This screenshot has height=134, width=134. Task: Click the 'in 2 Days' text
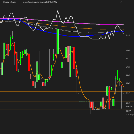coord(130,115)
